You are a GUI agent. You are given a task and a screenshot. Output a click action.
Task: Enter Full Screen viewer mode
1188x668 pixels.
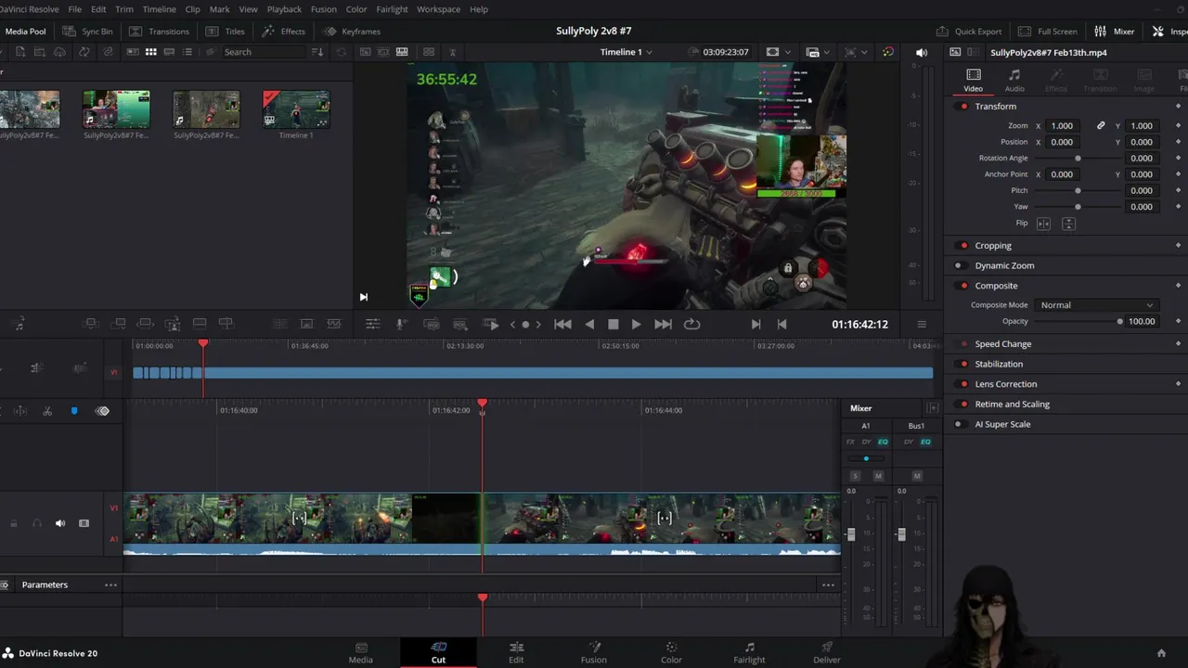point(1048,32)
